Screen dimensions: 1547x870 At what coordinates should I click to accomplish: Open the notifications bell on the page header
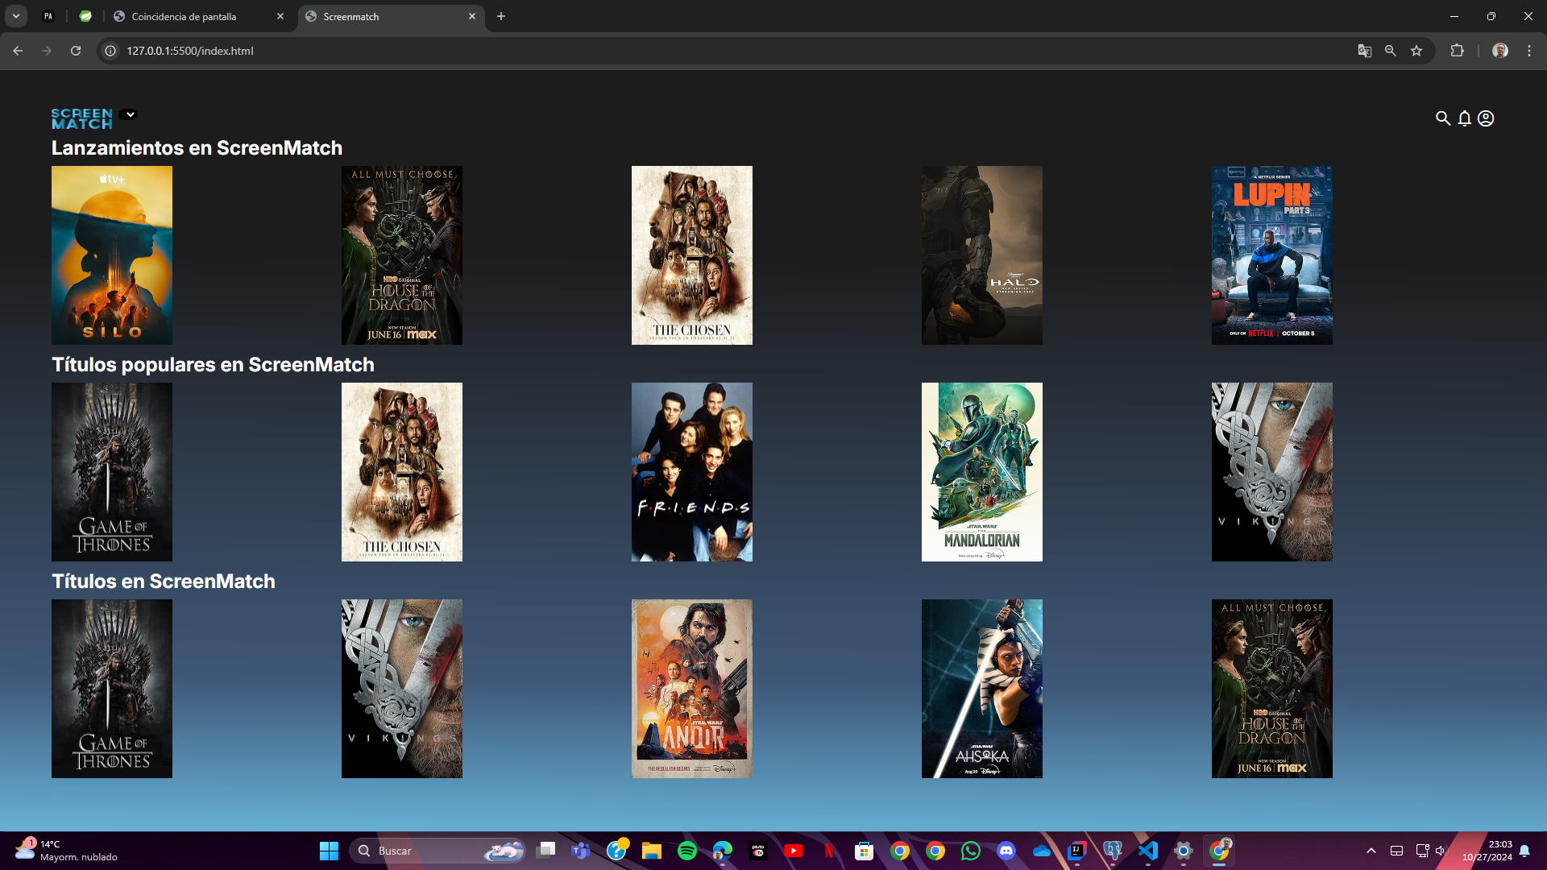click(x=1465, y=118)
